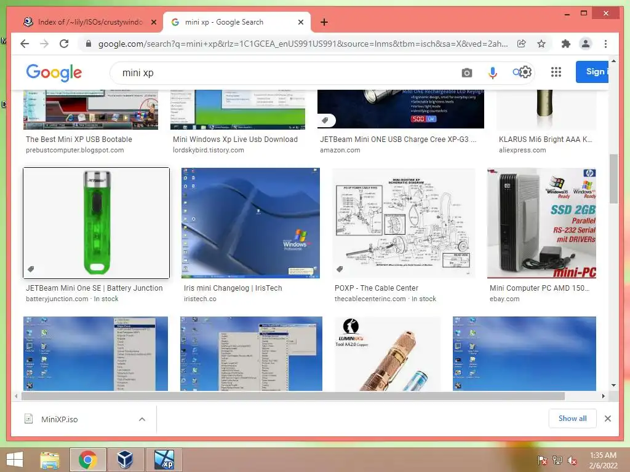Open the LUMINTOP copper flashlight image
The width and height of the screenshot is (630, 472).
pyautogui.click(x=388, y=353)
